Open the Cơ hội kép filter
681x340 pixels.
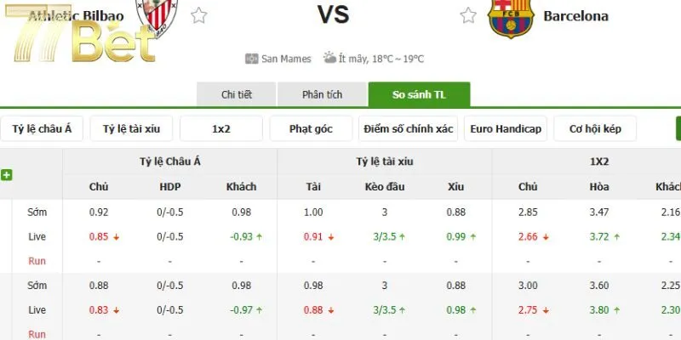(595, 129)
